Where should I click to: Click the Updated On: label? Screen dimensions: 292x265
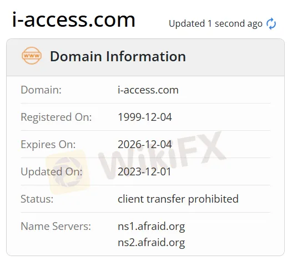click(x=52, y=172)
